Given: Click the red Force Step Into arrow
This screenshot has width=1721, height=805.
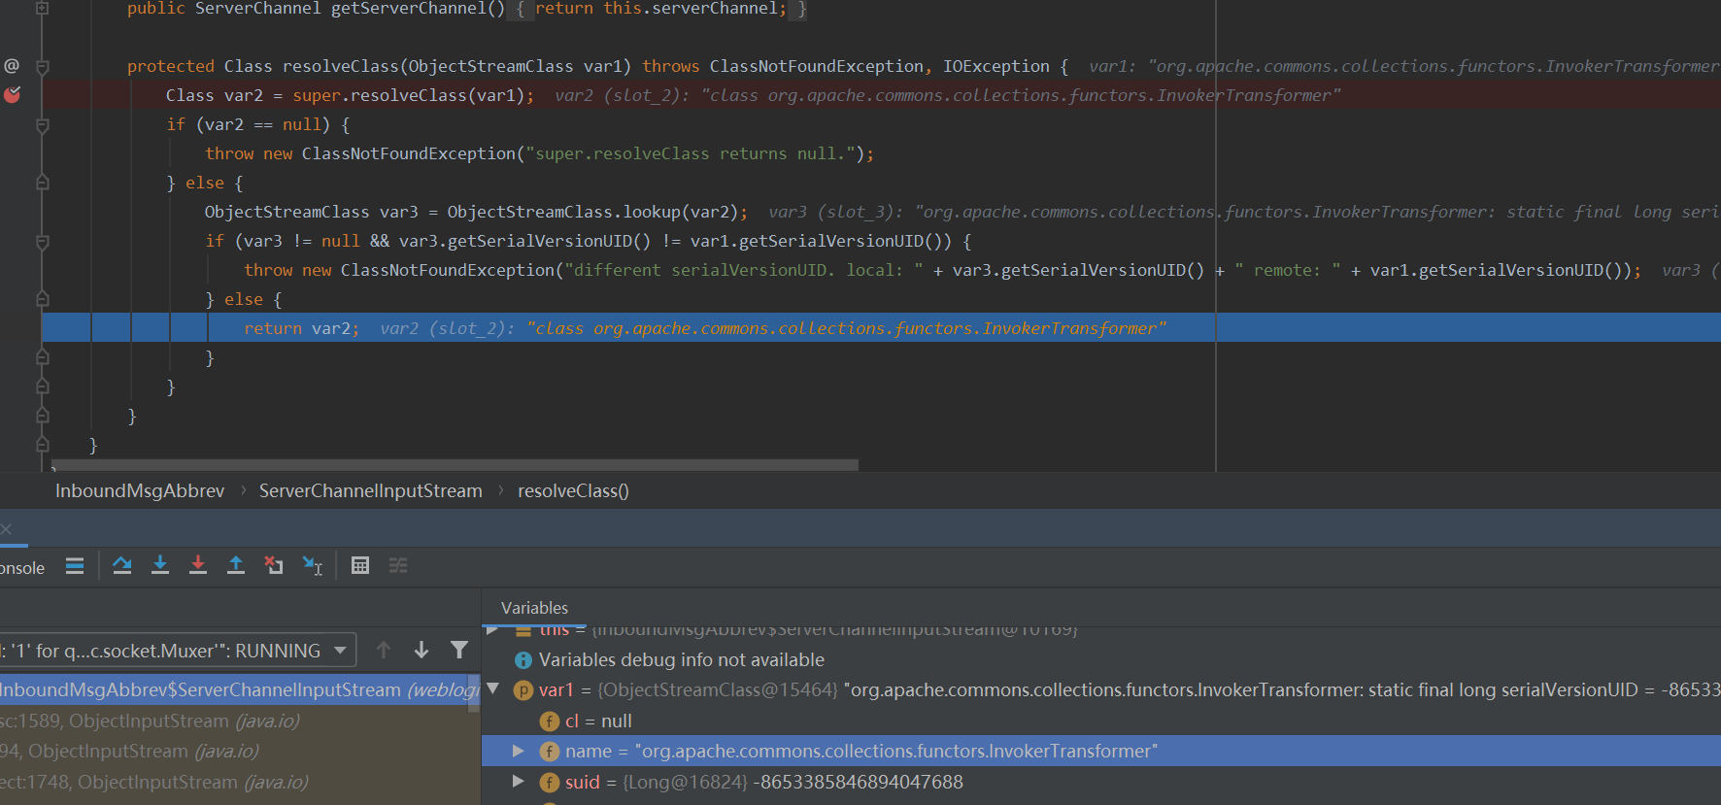Looking at the screenshot, I should coord(198,565).
